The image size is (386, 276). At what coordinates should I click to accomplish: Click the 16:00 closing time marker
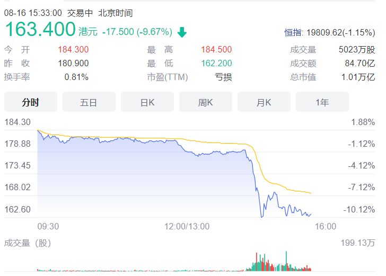tap(326, 226)
